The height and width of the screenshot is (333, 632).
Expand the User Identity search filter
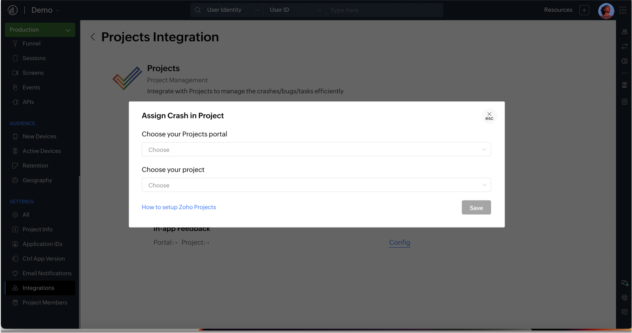click(232, 10)
